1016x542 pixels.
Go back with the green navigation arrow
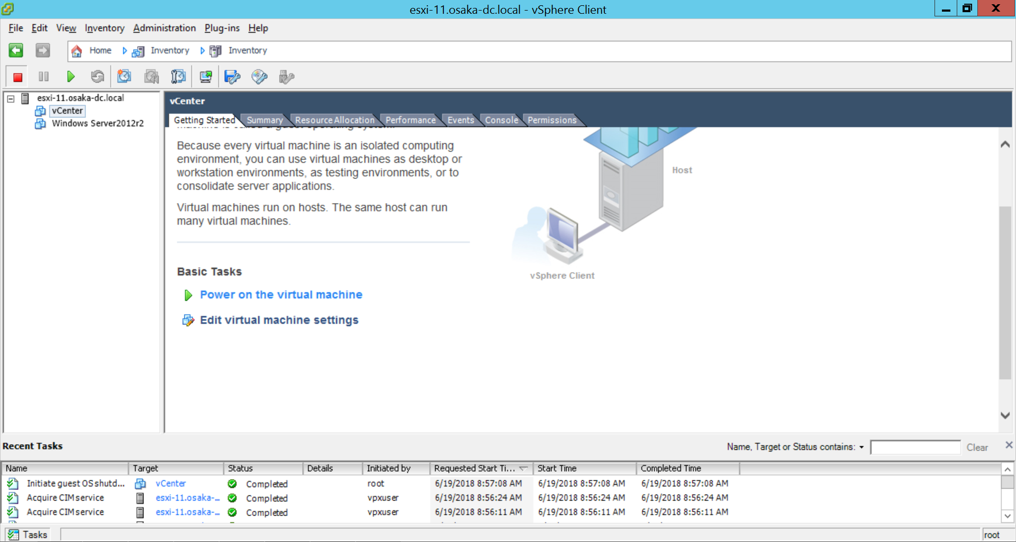click(16, 50)
